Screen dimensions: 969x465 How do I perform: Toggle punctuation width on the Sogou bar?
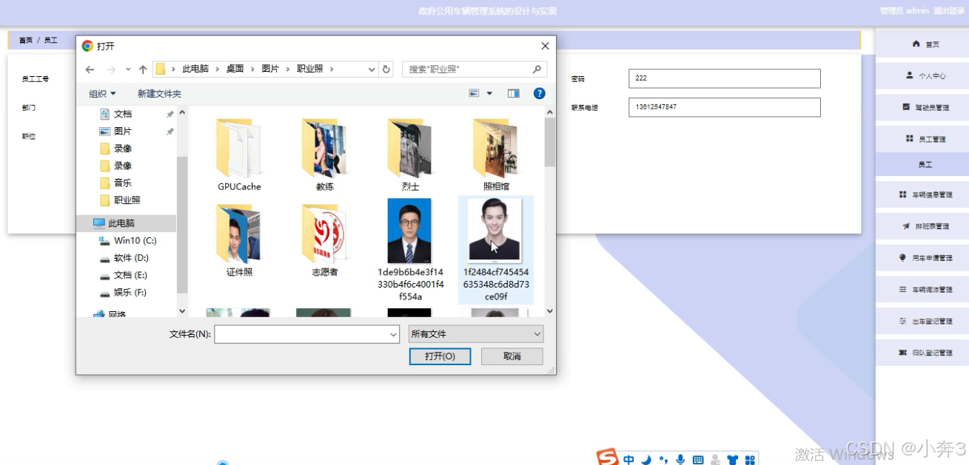click(664, 458)
